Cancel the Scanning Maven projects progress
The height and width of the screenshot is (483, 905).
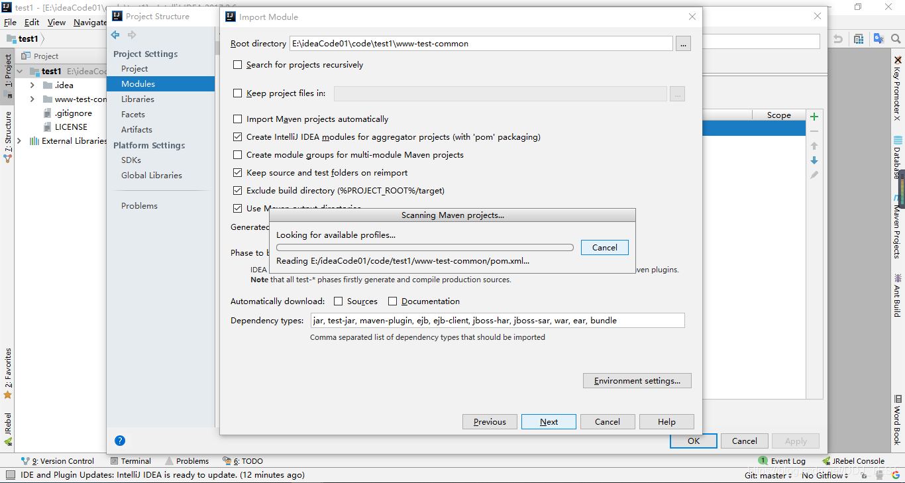point(605,248)
